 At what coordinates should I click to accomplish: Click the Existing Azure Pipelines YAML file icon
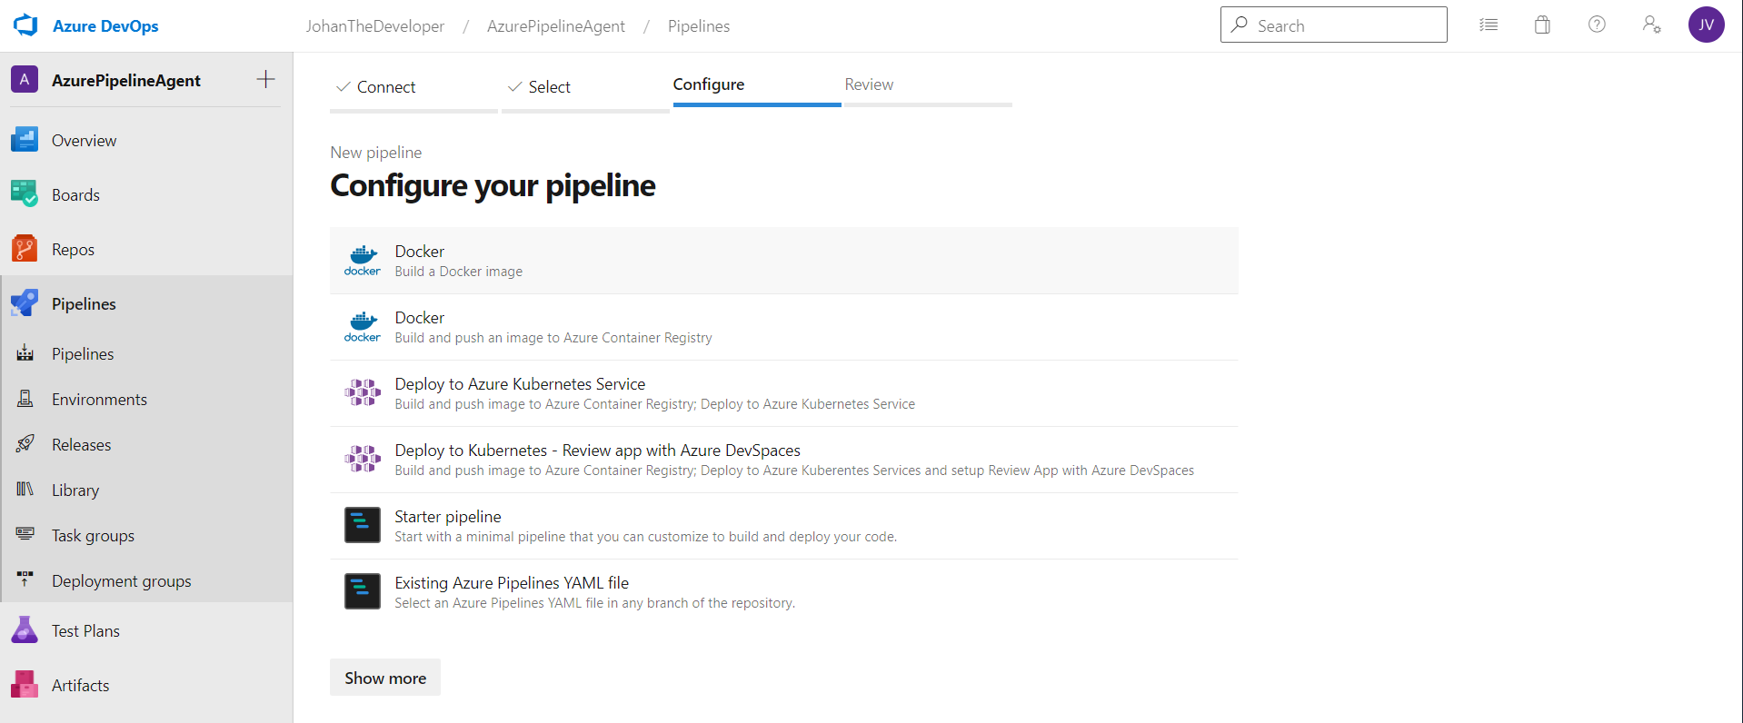click(363, 591)
